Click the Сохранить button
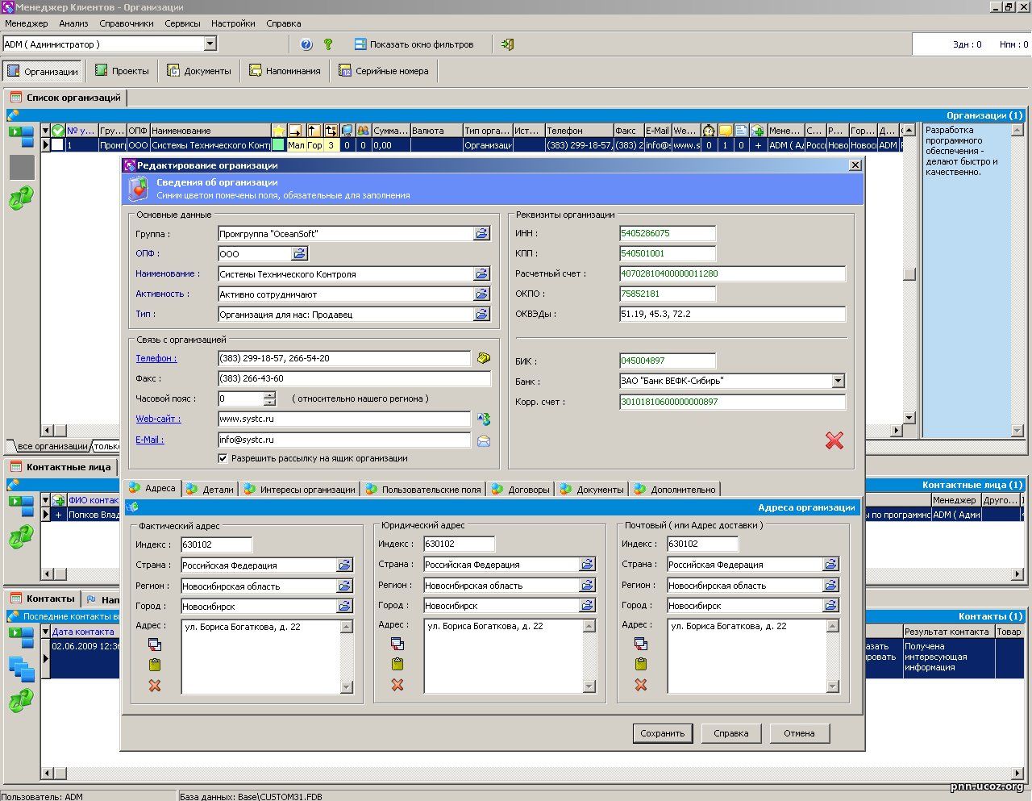The image size is (1032, 801). [x=663, y=733]
